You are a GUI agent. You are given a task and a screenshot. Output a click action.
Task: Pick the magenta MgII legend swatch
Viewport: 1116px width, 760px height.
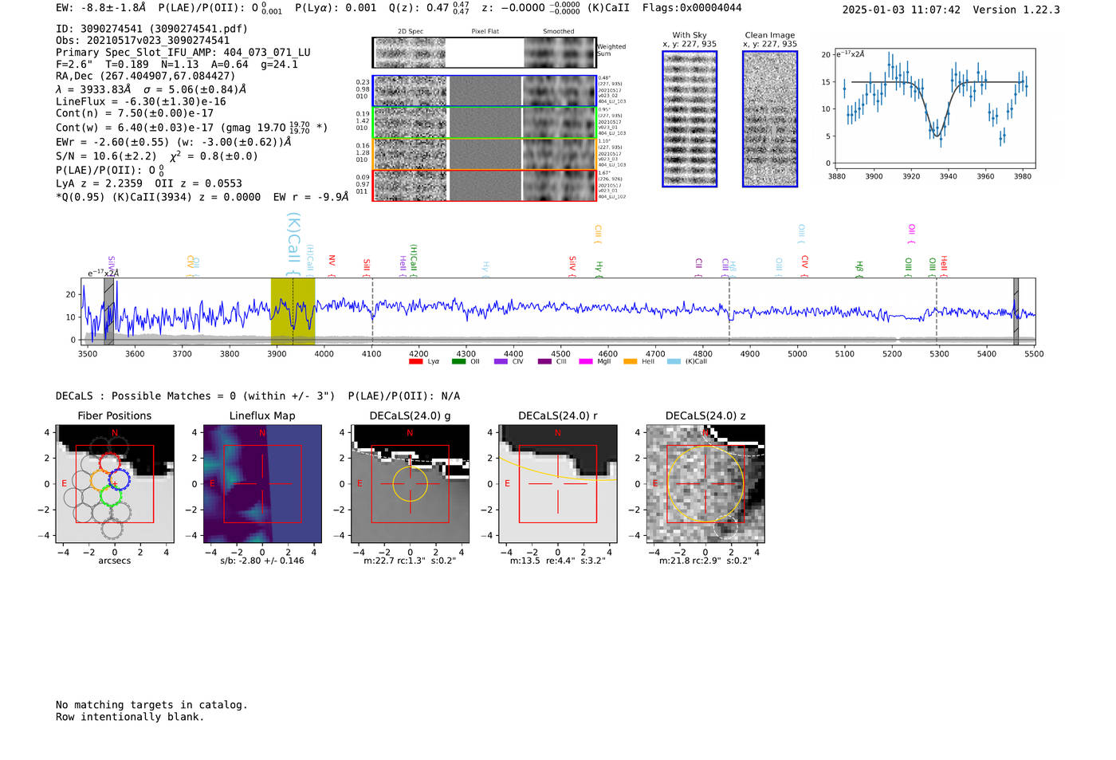point(586,362)
